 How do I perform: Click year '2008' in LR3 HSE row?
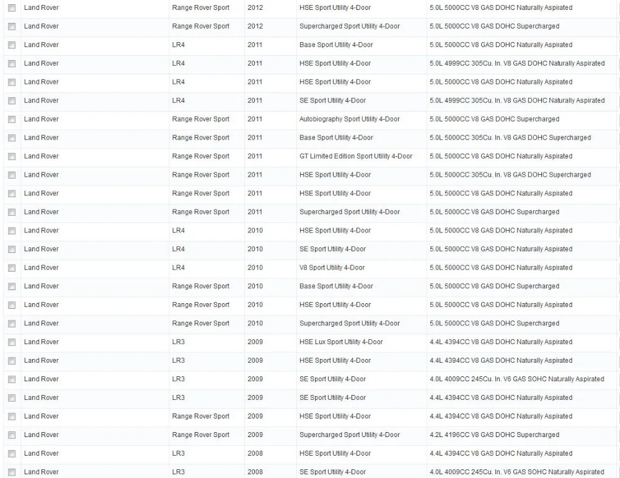pos(255,453)
